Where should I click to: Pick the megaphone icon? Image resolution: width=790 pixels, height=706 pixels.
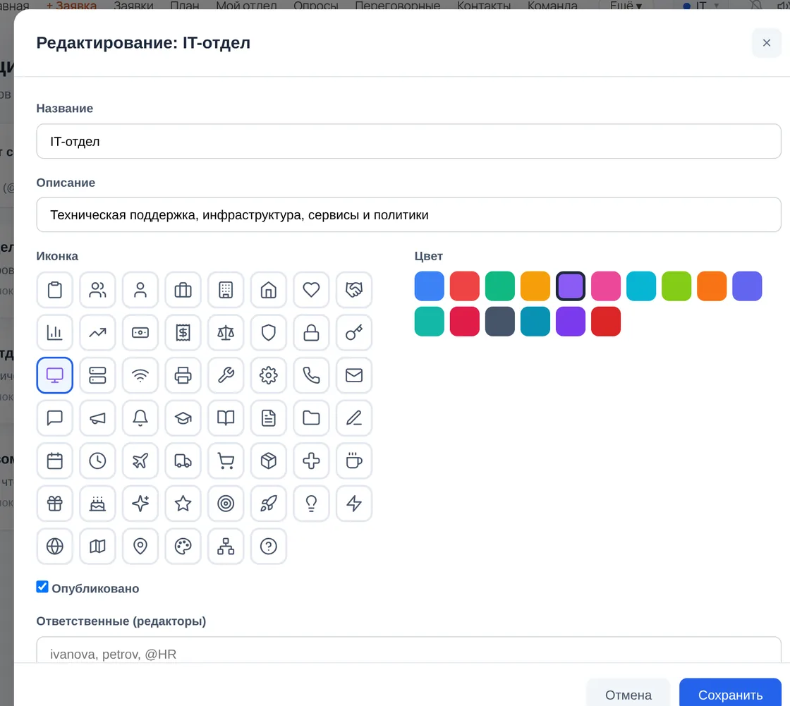point(98,418)
